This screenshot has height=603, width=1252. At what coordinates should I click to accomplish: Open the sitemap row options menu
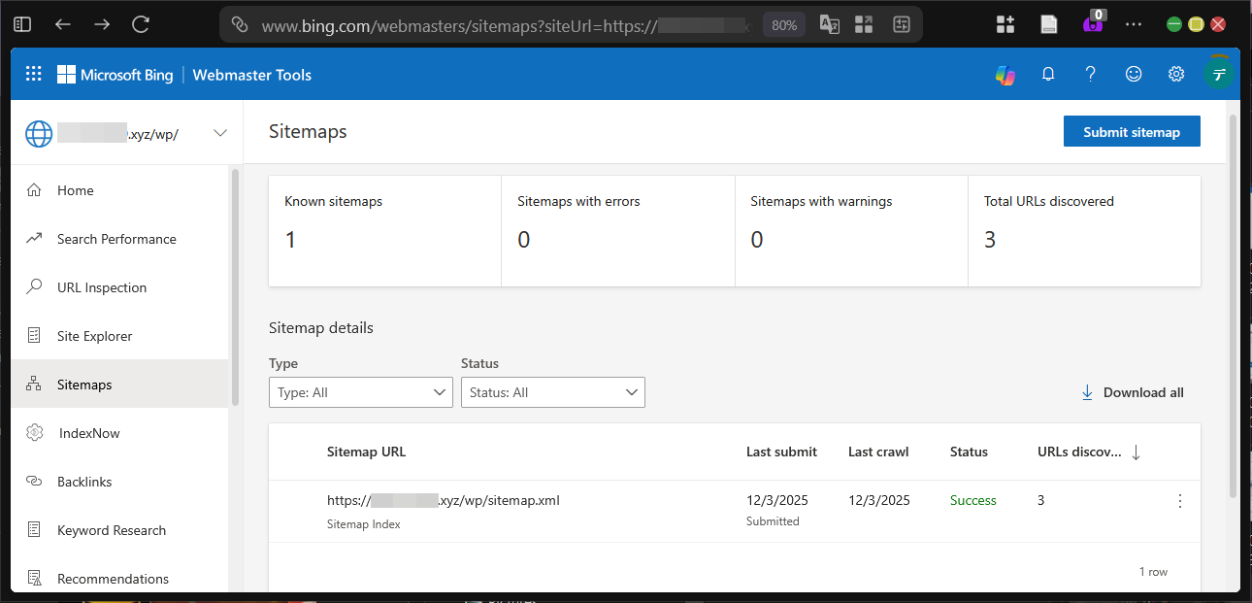pos(1180,500)
